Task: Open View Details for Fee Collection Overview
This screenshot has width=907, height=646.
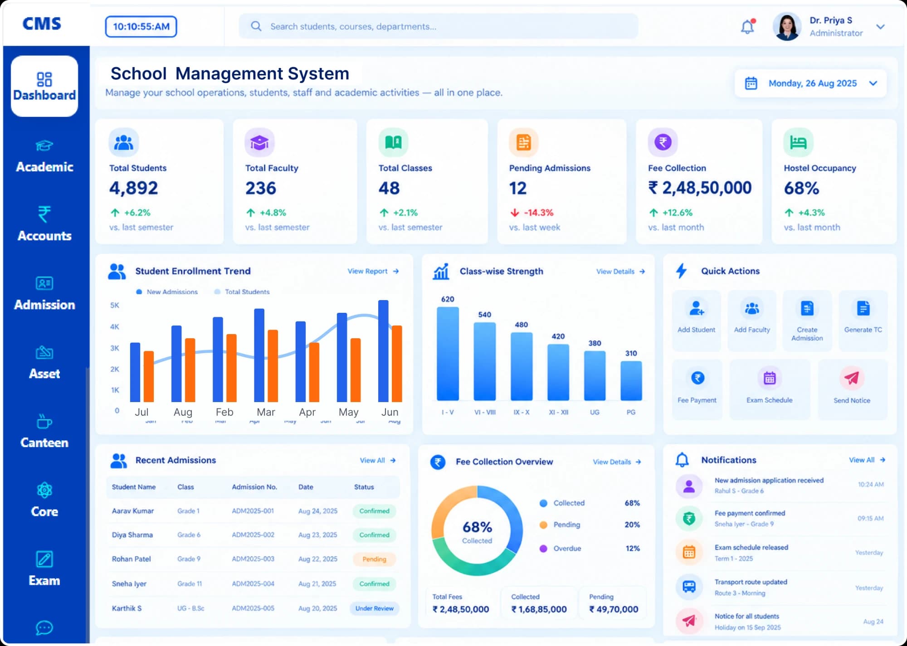Action: 617,462
